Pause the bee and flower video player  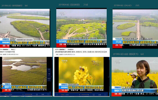point(57,95)
